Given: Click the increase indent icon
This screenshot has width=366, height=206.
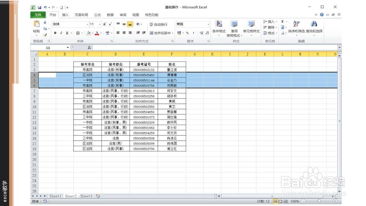Looking at the screenshot, I should pos(144,33).
